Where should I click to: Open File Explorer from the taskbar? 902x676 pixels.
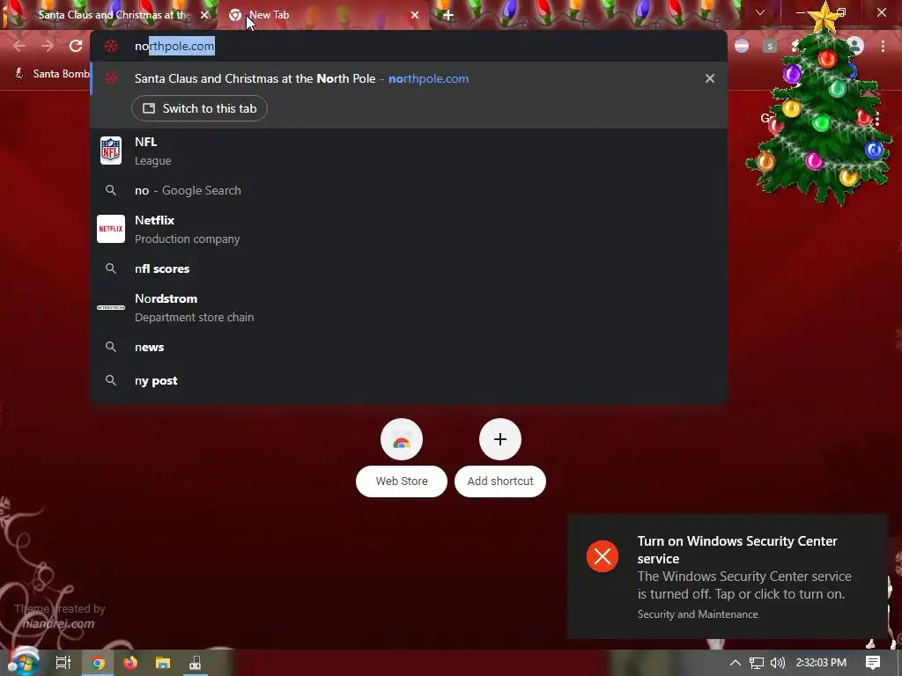coord(163,663)
